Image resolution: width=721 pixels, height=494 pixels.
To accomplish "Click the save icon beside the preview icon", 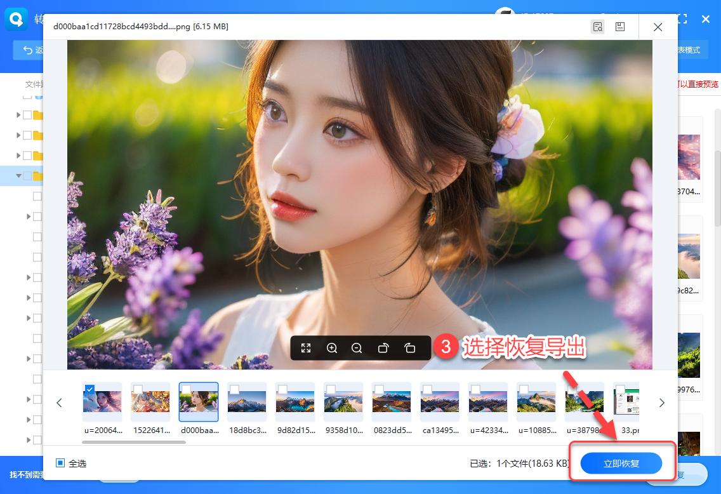I will [620, 27].
